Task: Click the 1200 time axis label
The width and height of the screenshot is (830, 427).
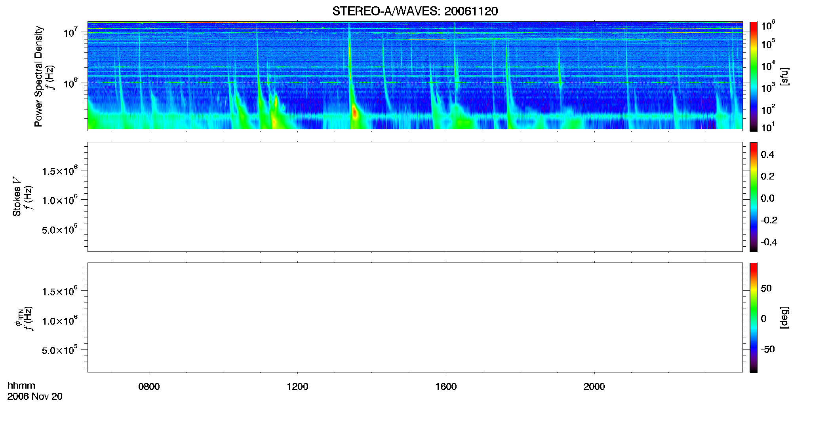Action: [297, 387]
